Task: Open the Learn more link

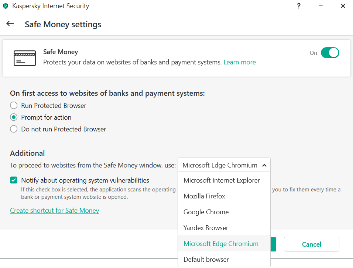Action: click(240, 62)
